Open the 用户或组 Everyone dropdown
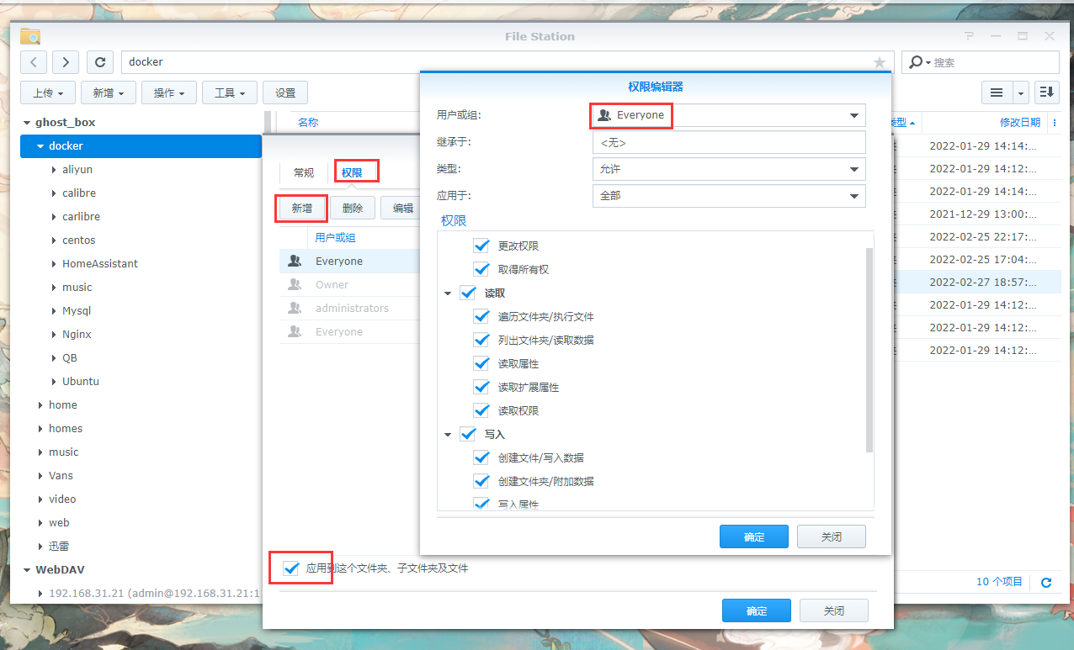1074x650 pixels. [729, 115]
